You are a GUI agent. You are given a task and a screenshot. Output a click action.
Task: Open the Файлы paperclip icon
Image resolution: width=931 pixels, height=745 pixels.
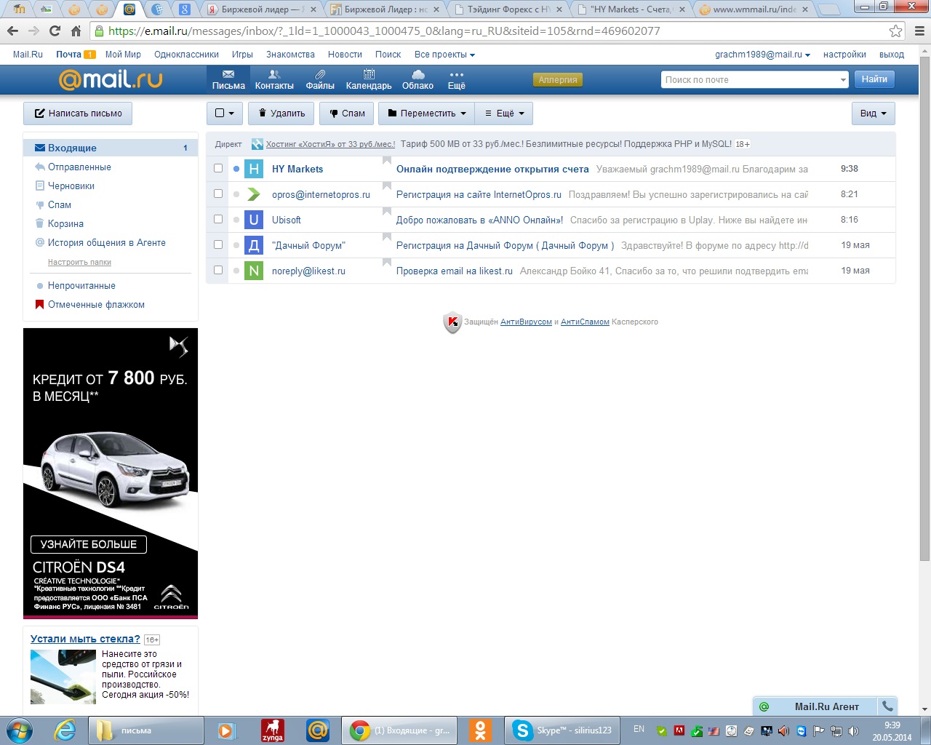[320, 80]
